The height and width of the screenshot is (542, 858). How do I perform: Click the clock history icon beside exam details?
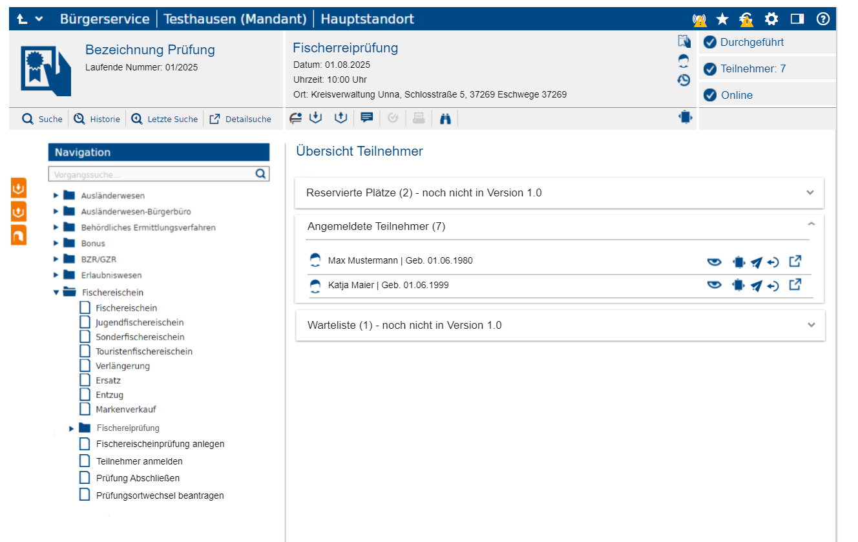[684, 80]
